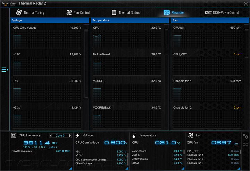The height and width of the screenshot is (171, 250).
Task: Click the Chassis fan 2 0 rpm value
Action: (x=237, y=108)
